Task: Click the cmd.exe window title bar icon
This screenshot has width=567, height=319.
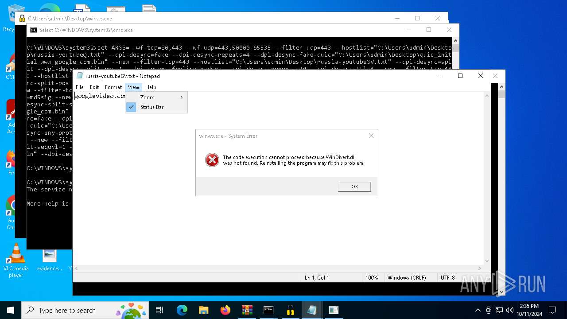Action: [34, 30]
